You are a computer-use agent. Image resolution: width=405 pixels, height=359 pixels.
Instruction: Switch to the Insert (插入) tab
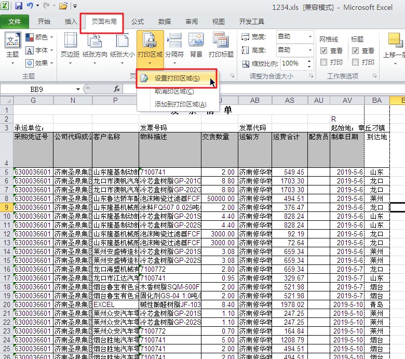click(x=71, y=21)
